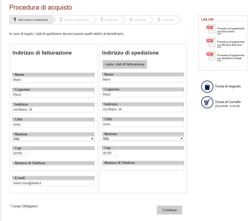The image size is (251, 221).
Task: Click the Bonifico Bancario PDF icon
Action: (211, 42)
